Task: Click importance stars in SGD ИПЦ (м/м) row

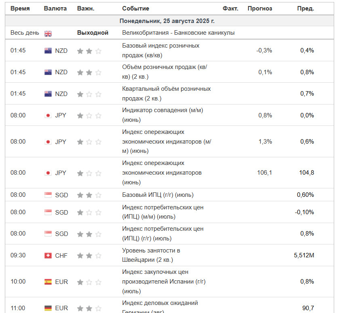Action: point(89,213)
